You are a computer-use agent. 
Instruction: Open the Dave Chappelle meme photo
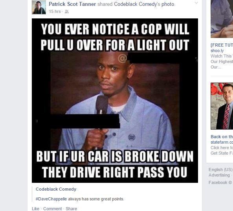coord(115,101)
